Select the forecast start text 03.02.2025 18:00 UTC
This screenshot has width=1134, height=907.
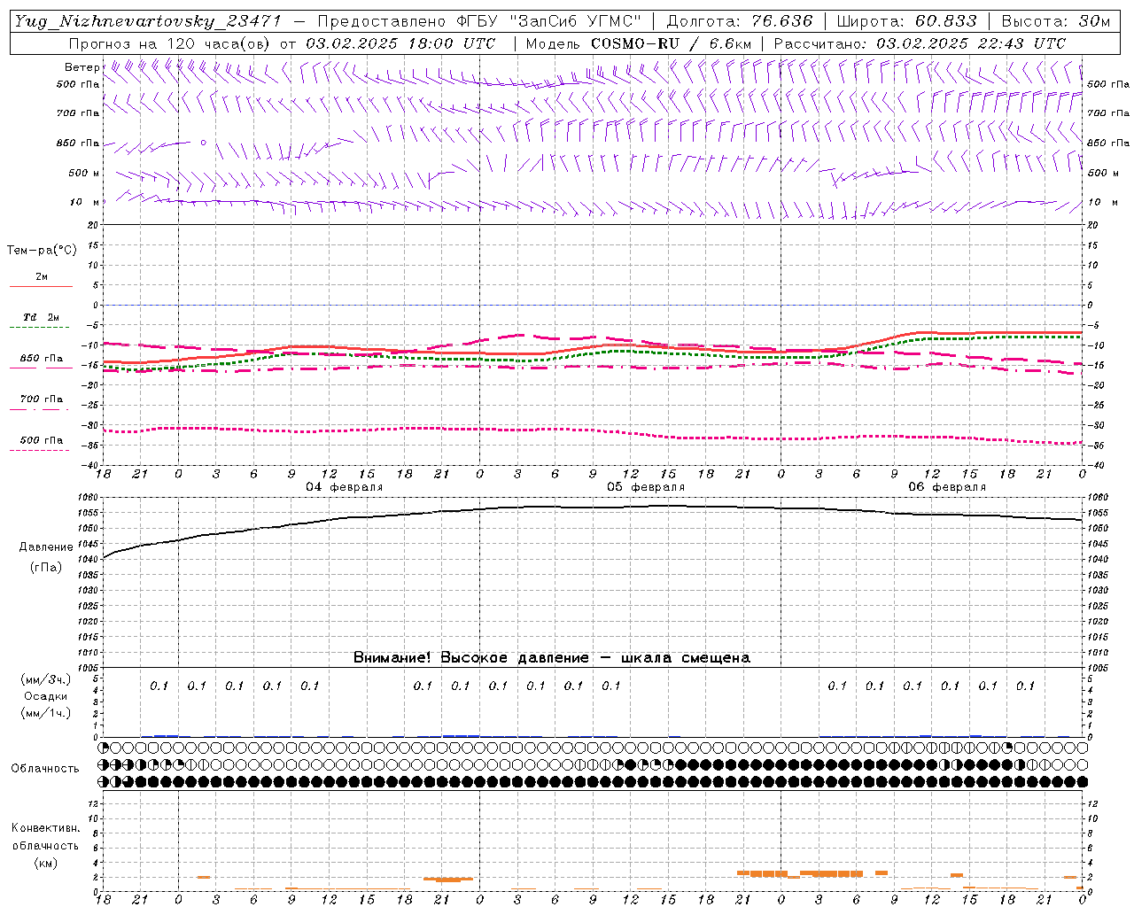coord(400,43)
